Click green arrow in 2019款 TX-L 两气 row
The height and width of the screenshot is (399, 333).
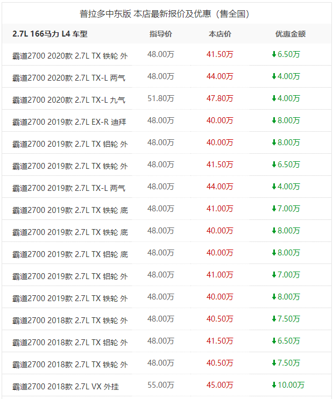point(274,186)
